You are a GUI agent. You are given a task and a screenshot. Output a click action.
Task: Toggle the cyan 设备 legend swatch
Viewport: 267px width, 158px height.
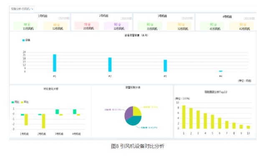coord(23,40)
